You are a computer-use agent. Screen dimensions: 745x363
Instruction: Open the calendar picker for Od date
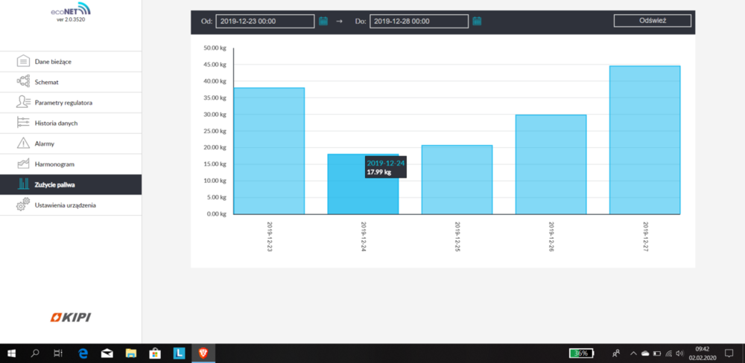323,21
